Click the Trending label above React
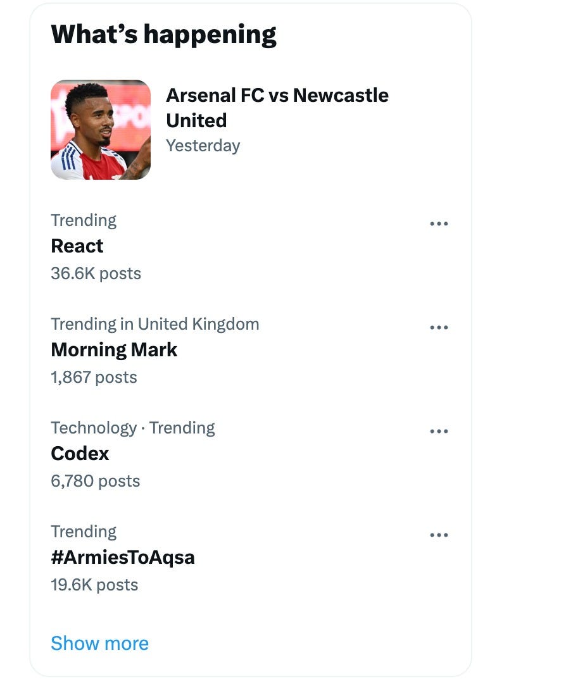 [x=84, y=220]
